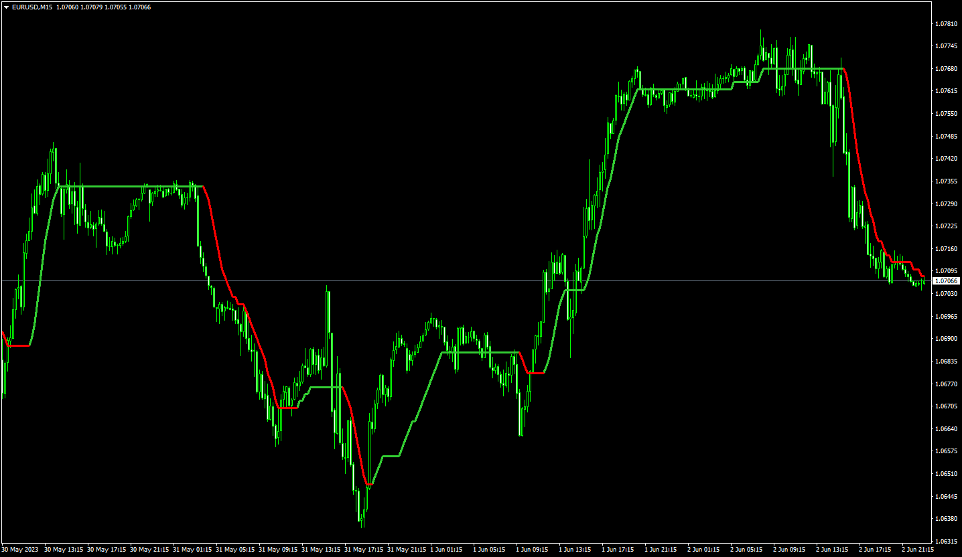Click time axis label "2 Jun 13:15"
This screenshot has height=557, width=962.
(833, 550)
